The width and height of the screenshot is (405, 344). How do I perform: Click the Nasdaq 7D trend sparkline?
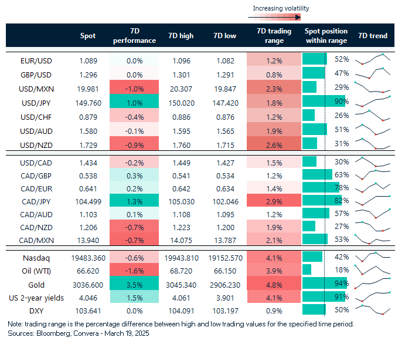point(373,255)
